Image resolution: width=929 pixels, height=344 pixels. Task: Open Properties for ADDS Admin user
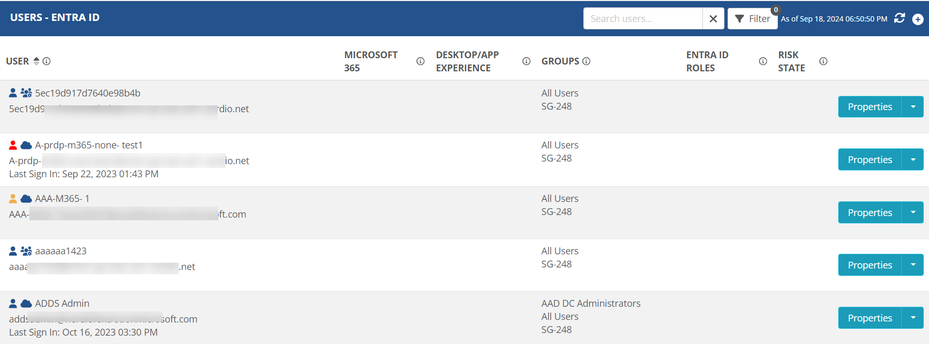tap(870, 318)
